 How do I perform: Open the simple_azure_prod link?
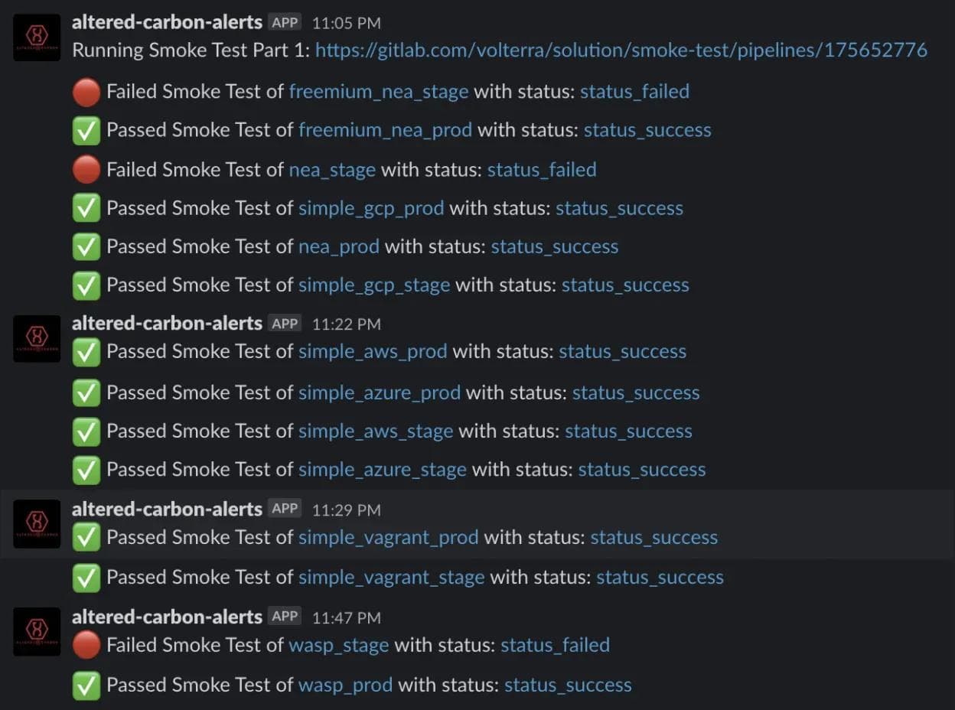pos(380,392)
